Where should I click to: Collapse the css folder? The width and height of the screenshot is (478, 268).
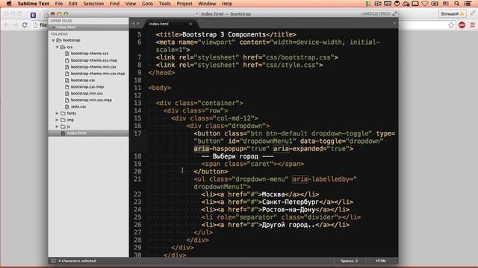click(x=58, y=47)
